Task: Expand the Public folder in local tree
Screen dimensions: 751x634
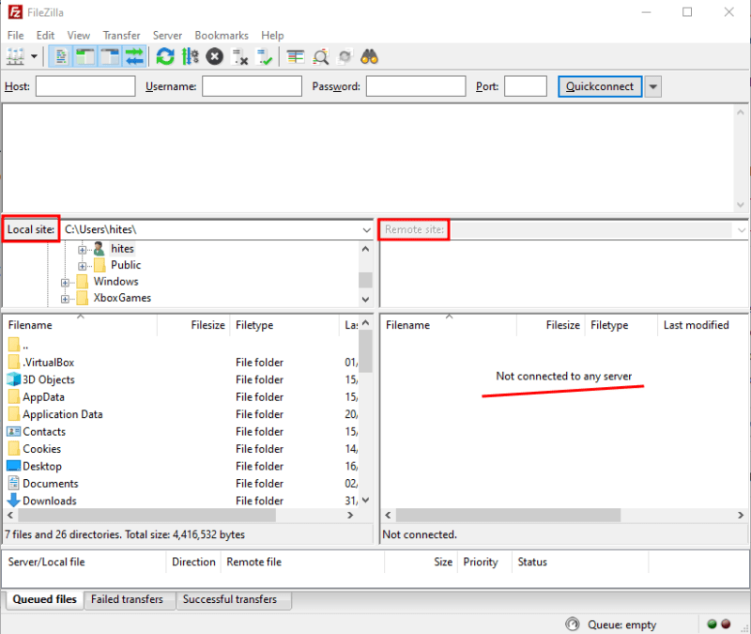Action: pyautogui.click(x=82, y=265)
